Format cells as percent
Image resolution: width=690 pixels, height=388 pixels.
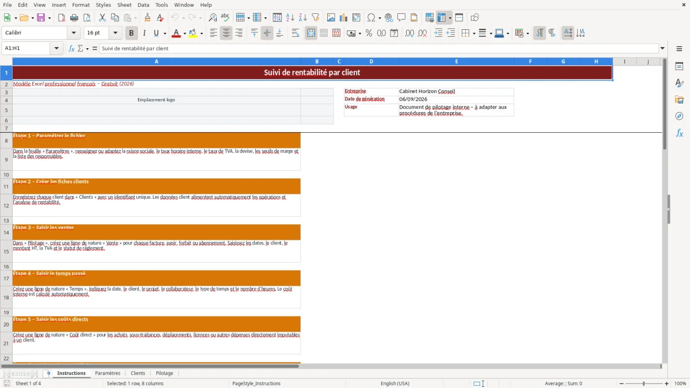369,33
